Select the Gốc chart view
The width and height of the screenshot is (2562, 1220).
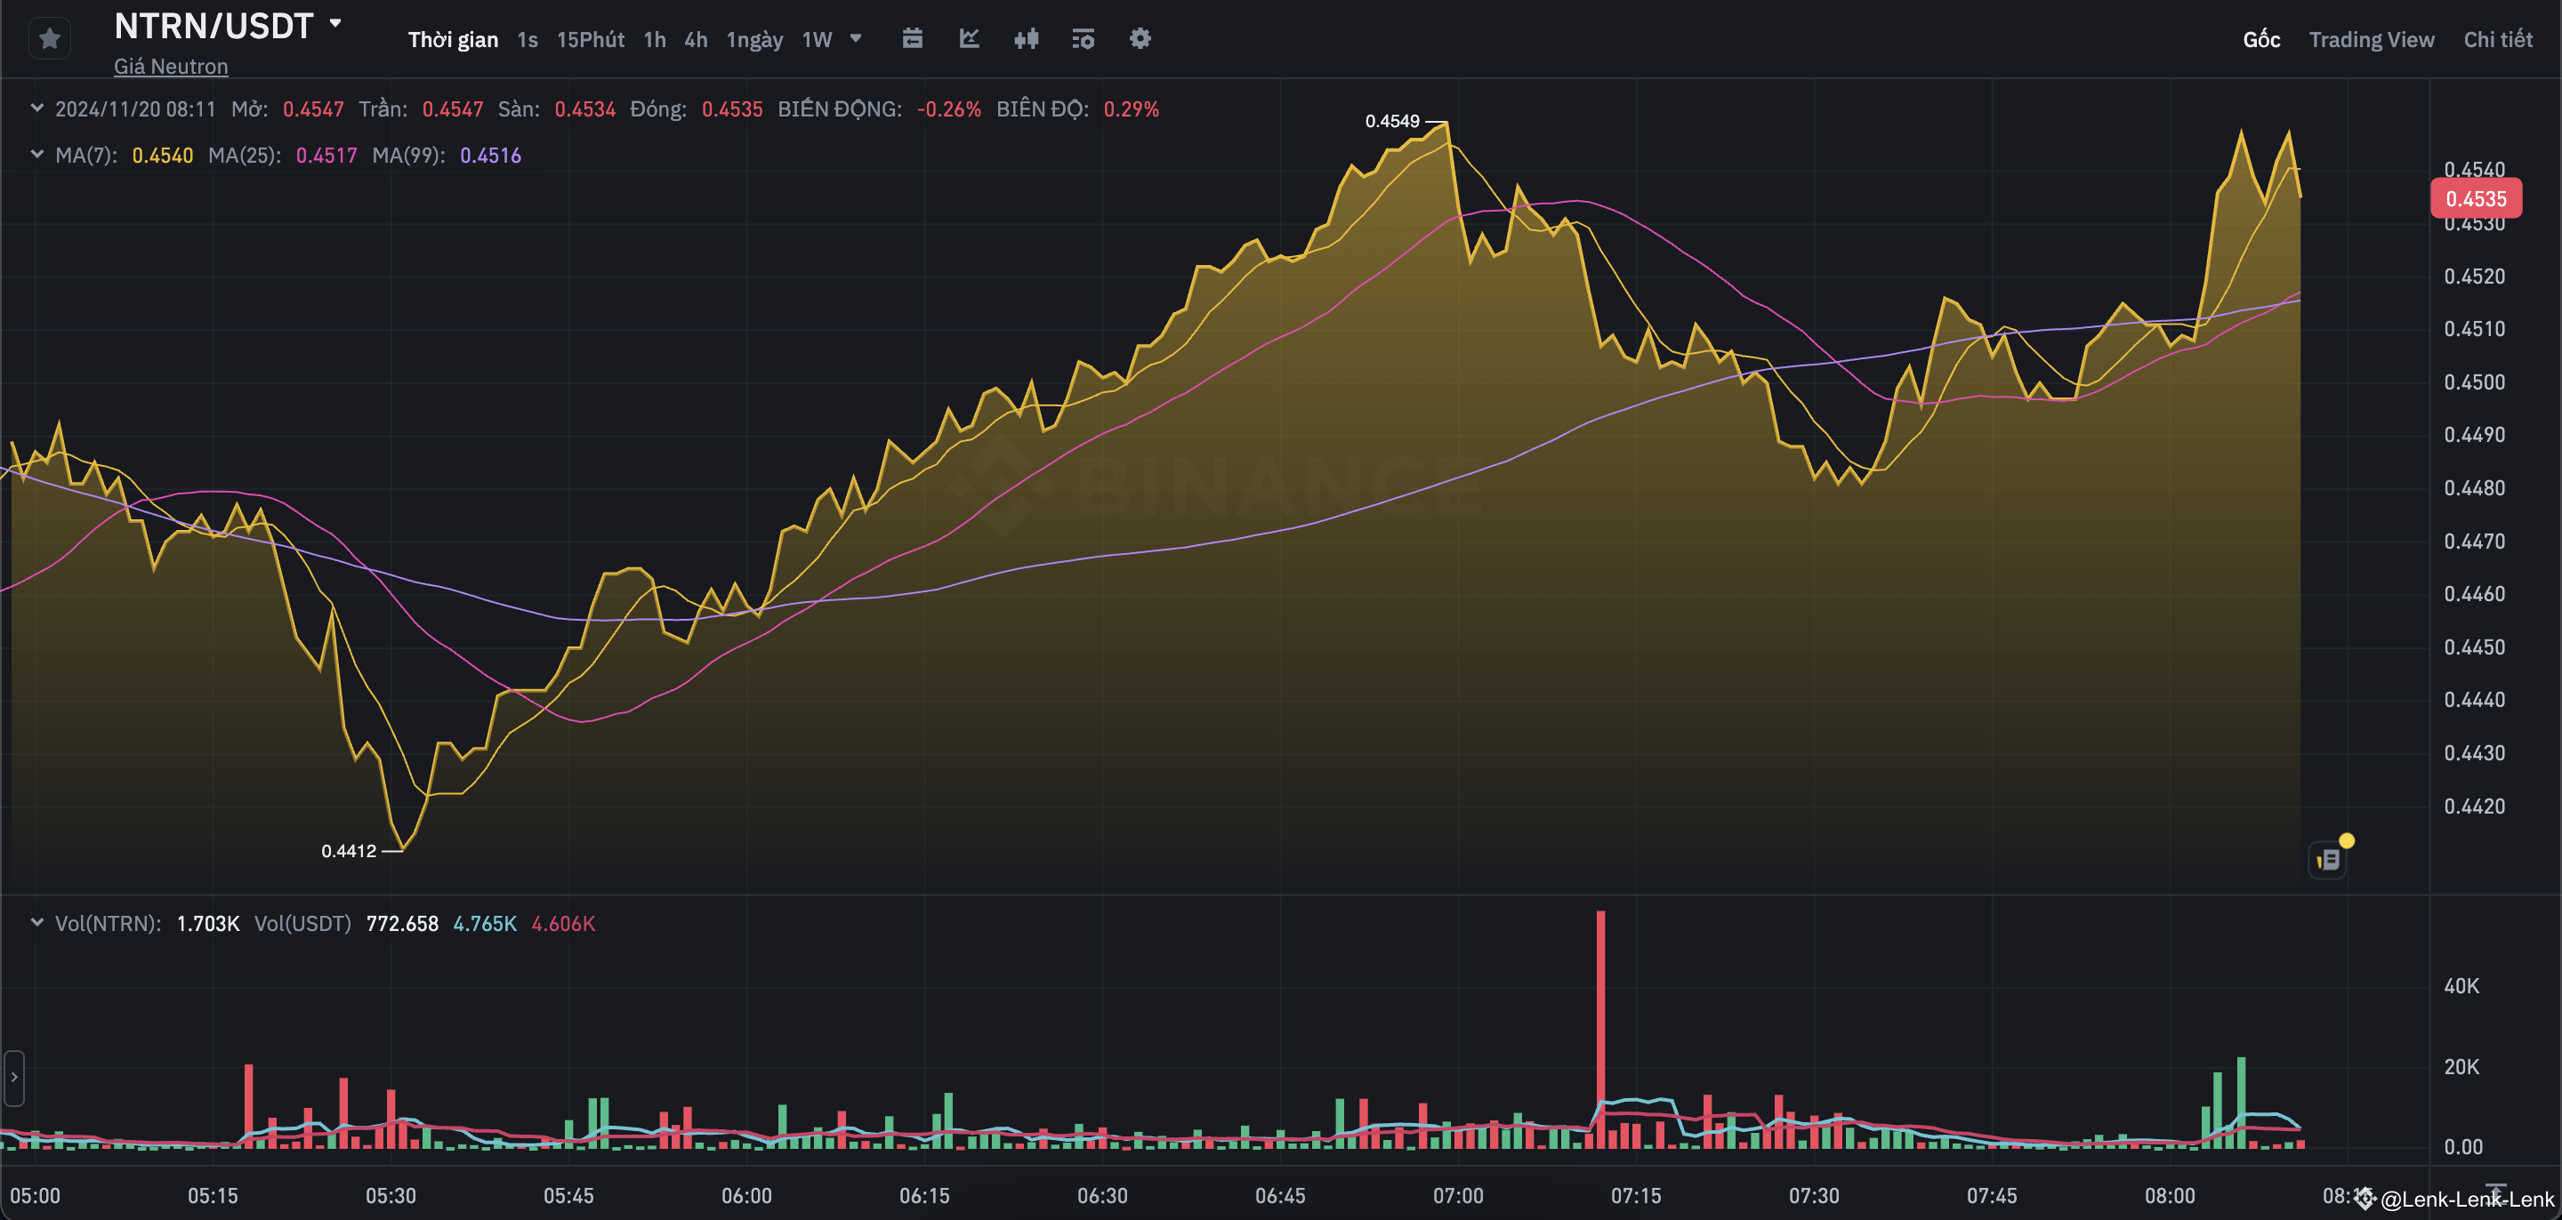click(x=2261, y=39)
